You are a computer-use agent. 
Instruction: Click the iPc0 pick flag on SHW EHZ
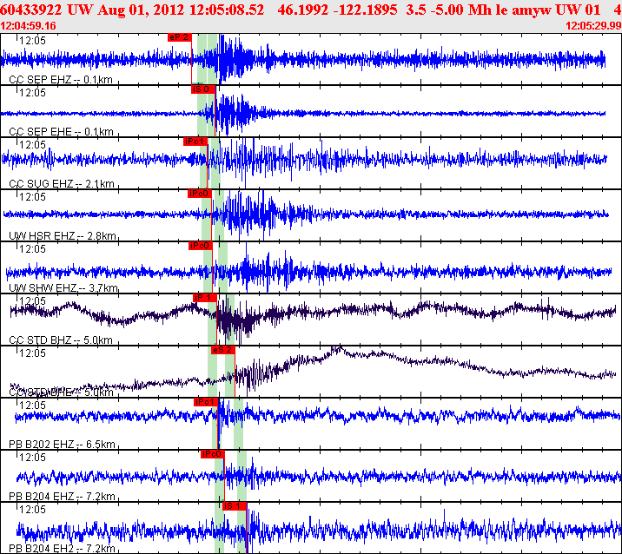pyautogui.click(x=201, y=246)
